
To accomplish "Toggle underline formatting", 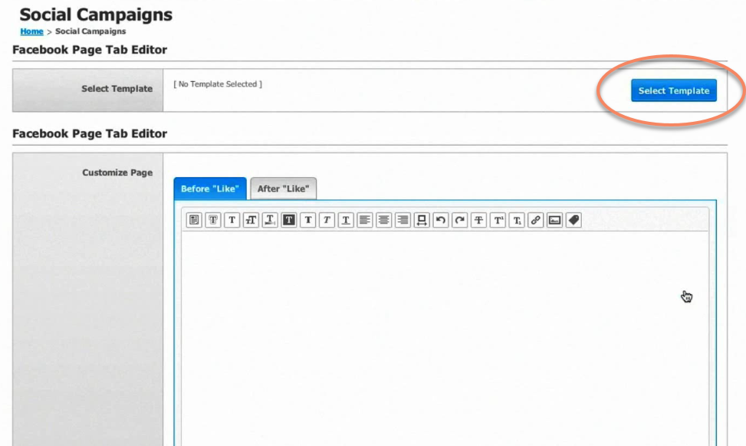I will pyautogui.click(x=346, y=220).
